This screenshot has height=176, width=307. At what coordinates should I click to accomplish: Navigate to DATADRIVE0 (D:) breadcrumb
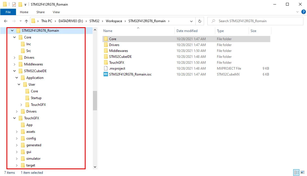tap(71, 21)
